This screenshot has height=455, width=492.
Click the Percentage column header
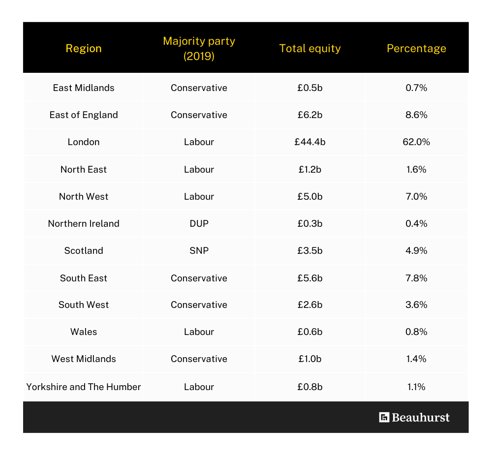click(x=416, y=48)
